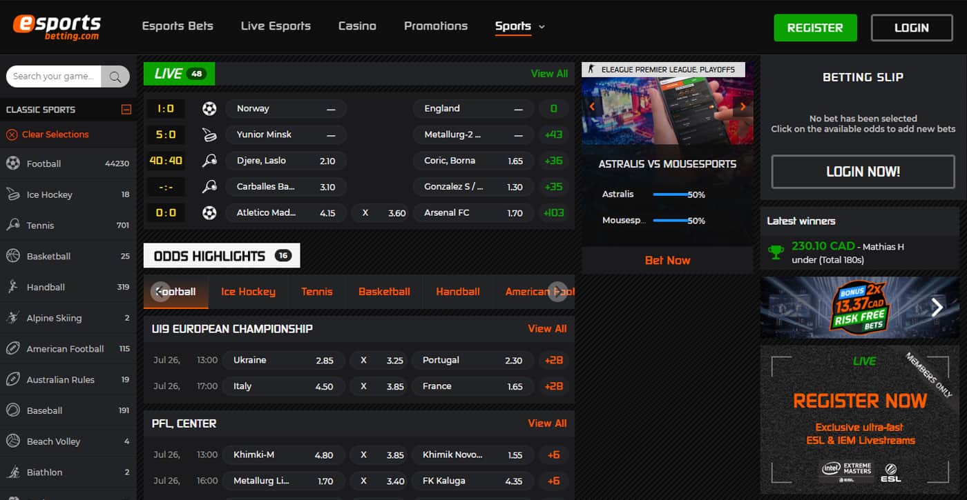The width and height of the screenshot is (967, 500).
Task: Select FK Kaluga odds 4.35
Action: [473, 481]
